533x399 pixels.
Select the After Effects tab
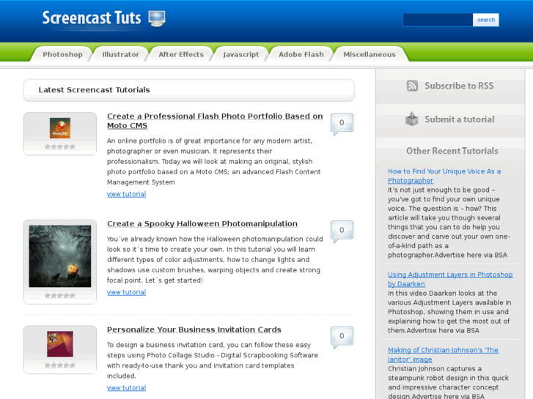point(181,54)
